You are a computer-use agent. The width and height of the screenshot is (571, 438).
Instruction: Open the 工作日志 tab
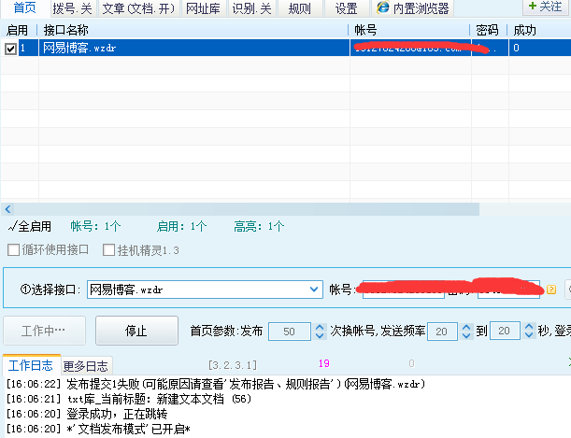pyautogui.click(x=31, y=365)
